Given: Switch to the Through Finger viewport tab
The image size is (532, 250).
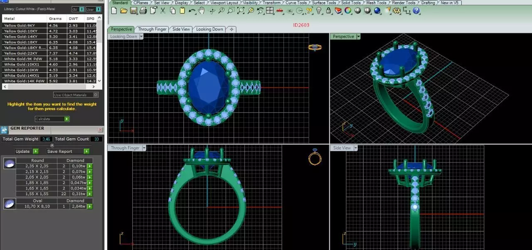Looking at the screenshot, I should 152,29.
